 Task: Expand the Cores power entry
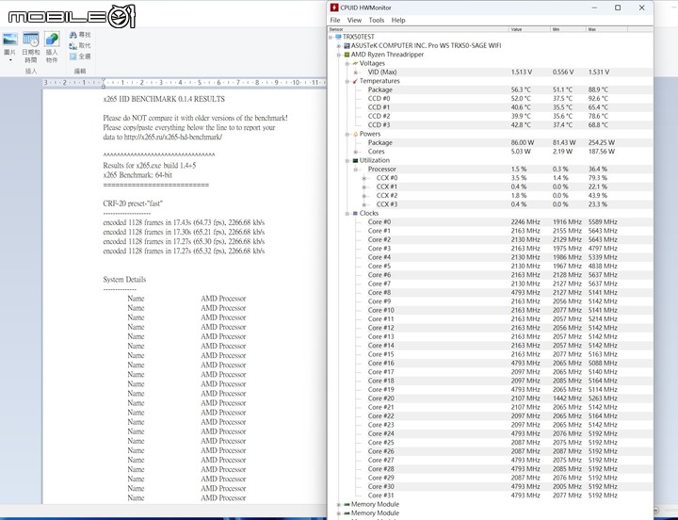click(x=355, y=152)
